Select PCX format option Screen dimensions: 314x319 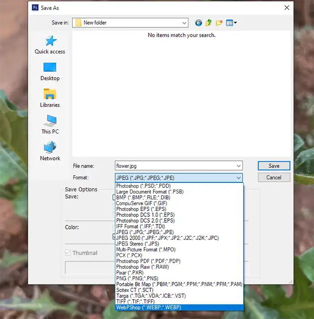click(179, 255)
